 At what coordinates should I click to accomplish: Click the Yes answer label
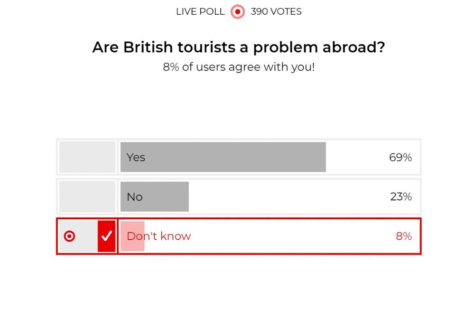click(x=136, y=157)
